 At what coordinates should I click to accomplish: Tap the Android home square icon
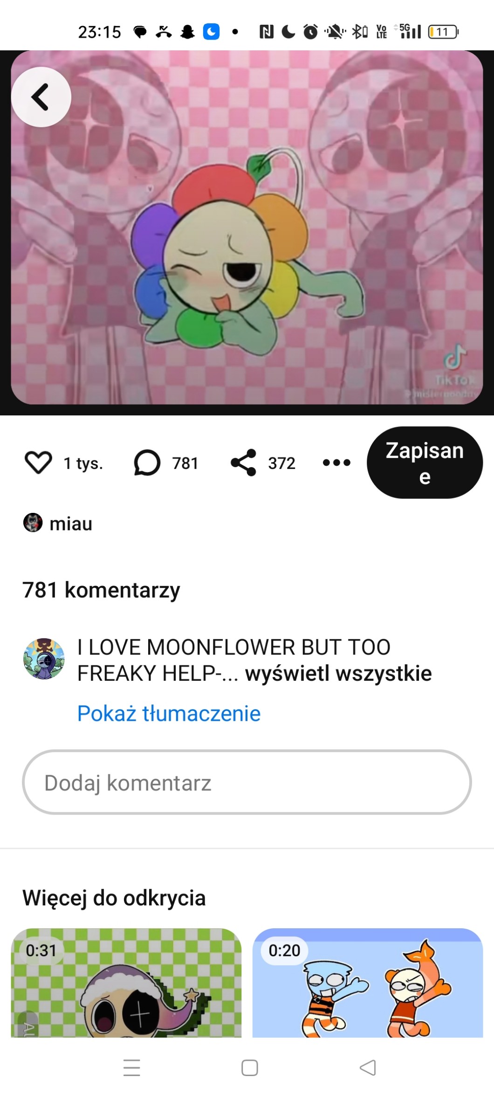pyautogui.click(x=250, y=1068)
